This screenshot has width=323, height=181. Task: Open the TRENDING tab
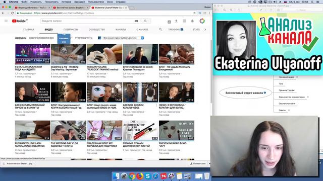pyautogui.click(x=176, y=30)
